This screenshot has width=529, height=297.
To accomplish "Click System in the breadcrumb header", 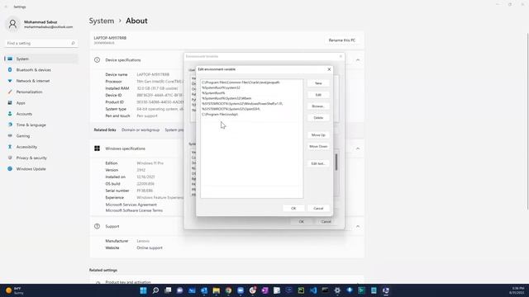I will (102, 21).
